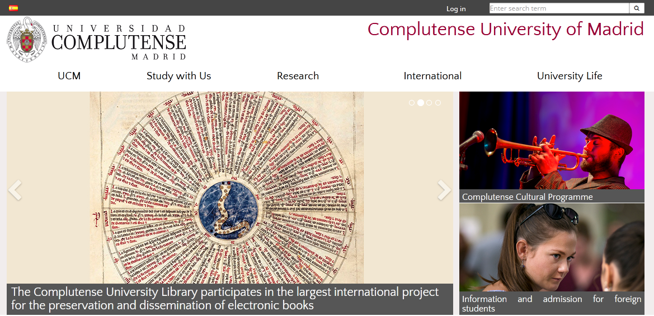Go to previous slide with left arrow
Screen dimensions: 654x316
pos(15,190)
